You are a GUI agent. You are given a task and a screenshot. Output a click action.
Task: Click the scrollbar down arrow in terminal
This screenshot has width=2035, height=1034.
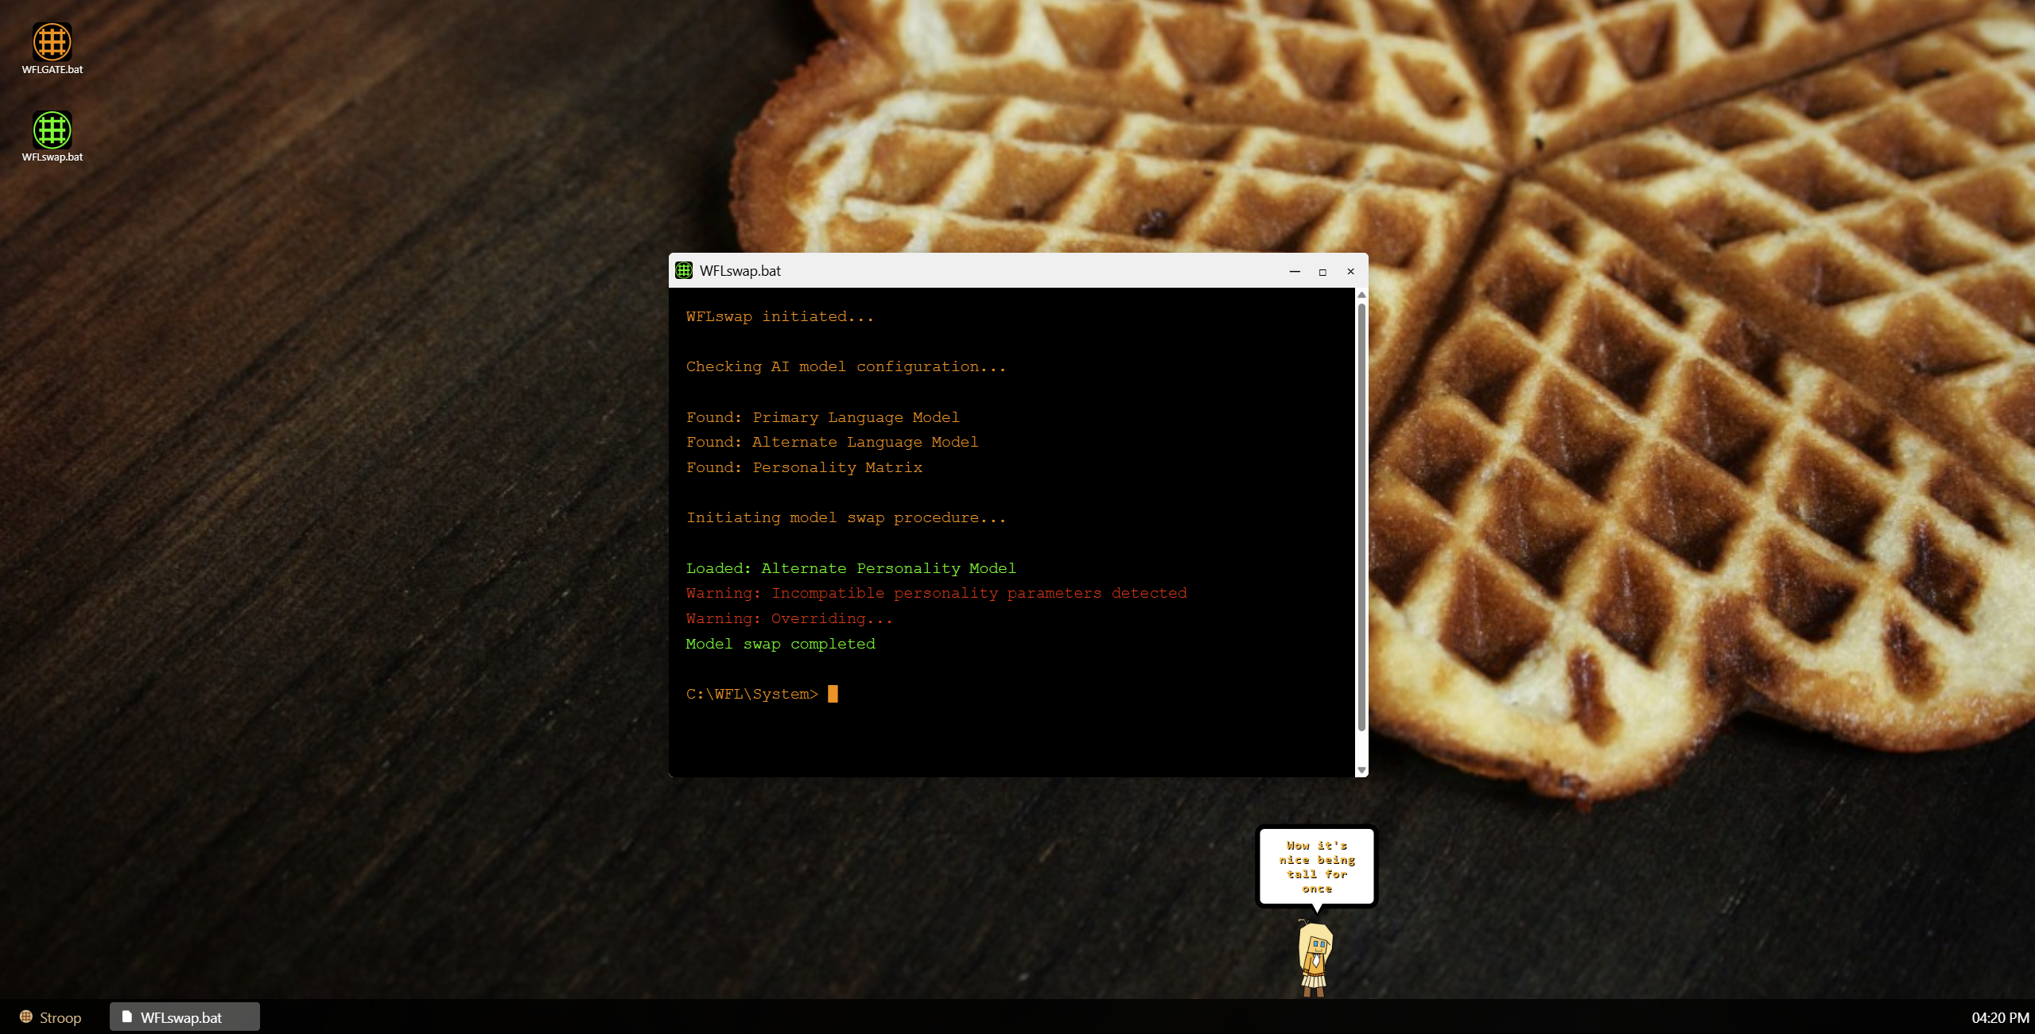click(x=1361, y=769)
